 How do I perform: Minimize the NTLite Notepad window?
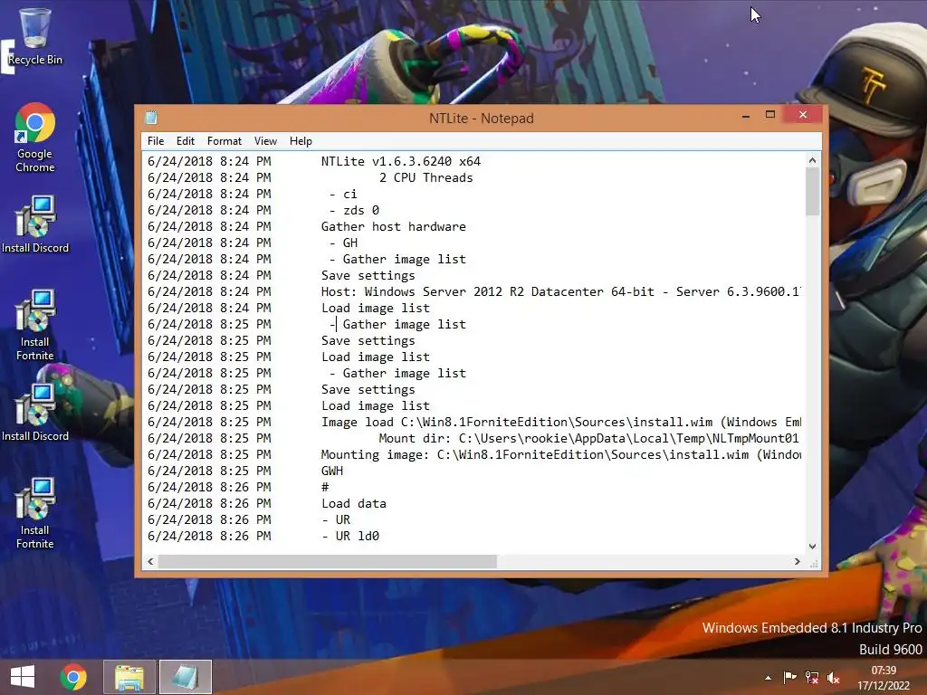[746, 115]
